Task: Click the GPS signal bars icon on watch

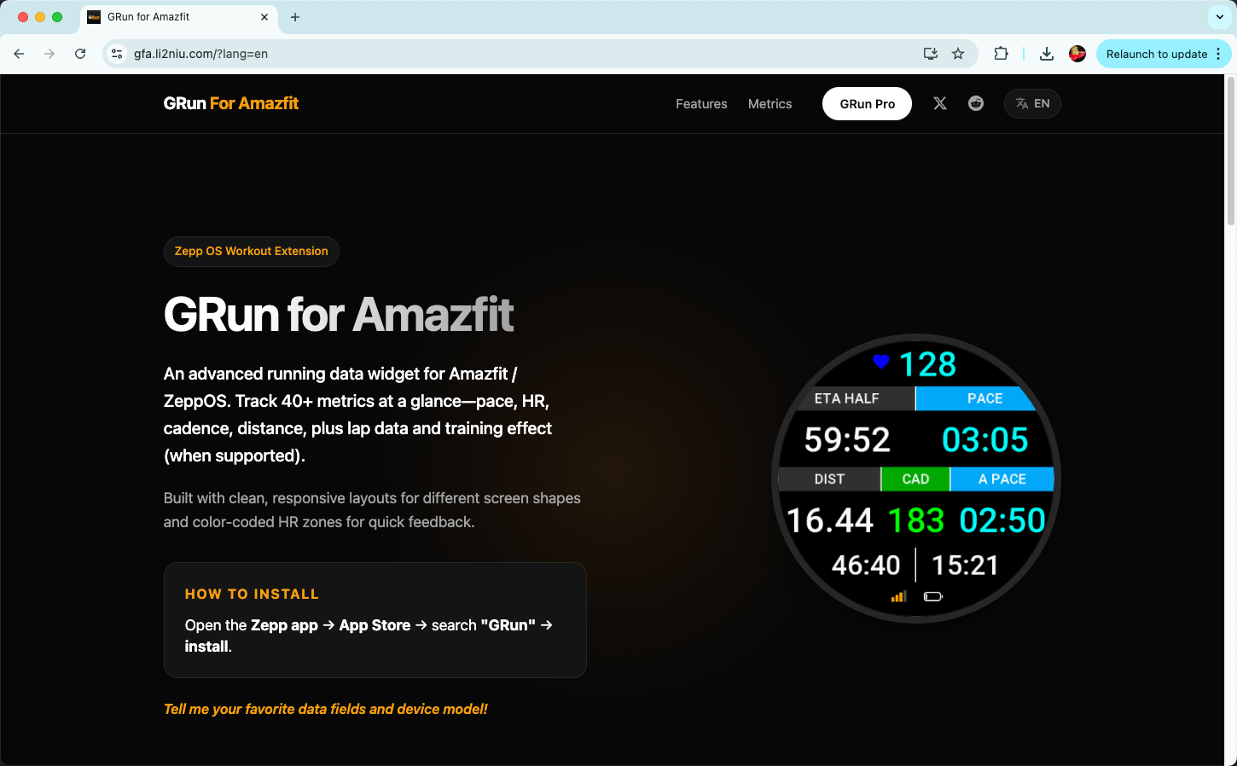Action: pyautogui.click(x=898, y=596)
